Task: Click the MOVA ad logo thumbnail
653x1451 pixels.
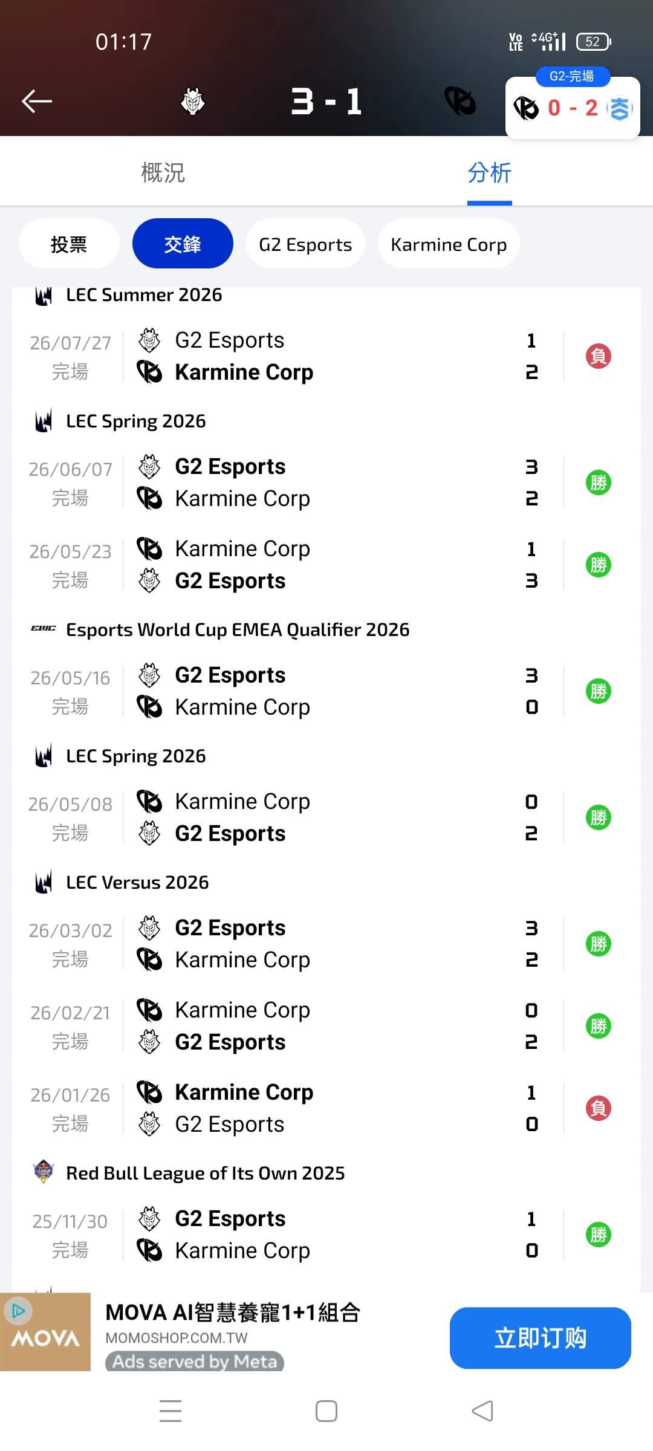Action: tap(45, 1332)
